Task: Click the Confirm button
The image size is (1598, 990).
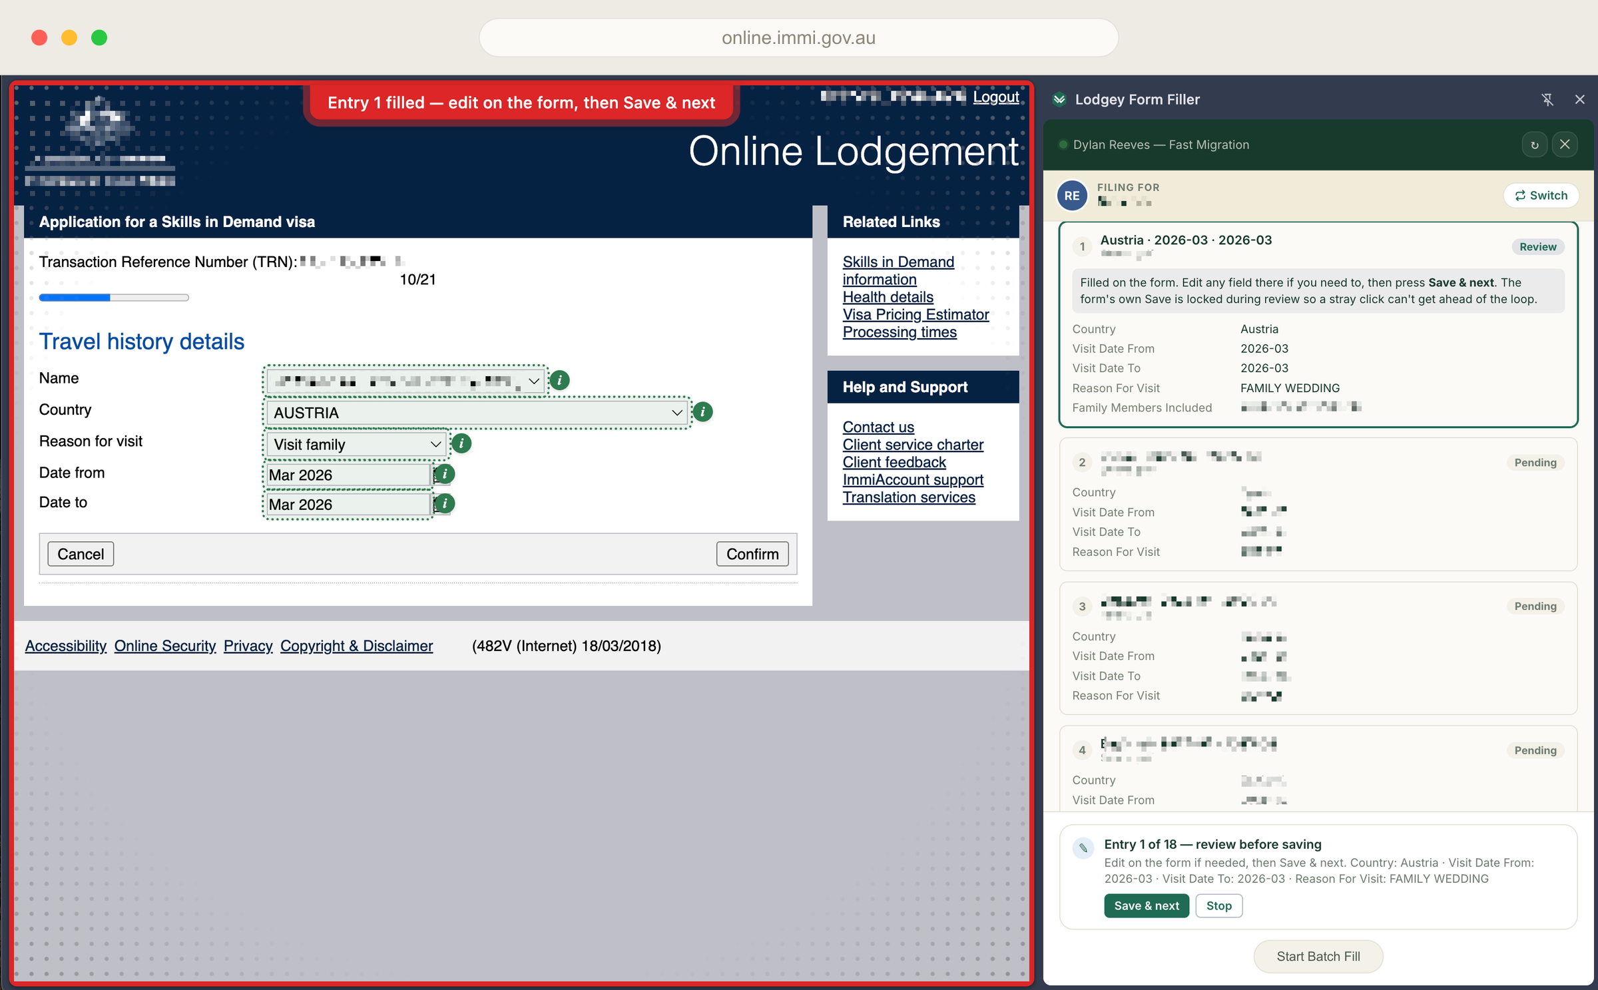Action: tap(752, 554)
